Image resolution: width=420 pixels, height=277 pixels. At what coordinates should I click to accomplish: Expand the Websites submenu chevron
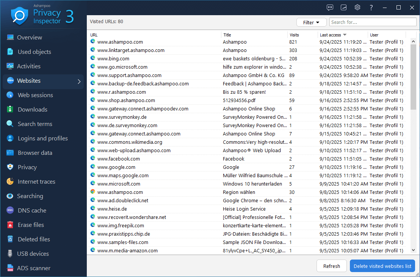tap(79, 80)
